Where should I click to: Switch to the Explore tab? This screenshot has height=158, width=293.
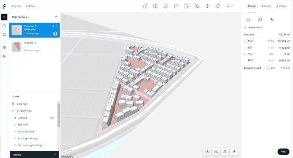click(281, 6)
